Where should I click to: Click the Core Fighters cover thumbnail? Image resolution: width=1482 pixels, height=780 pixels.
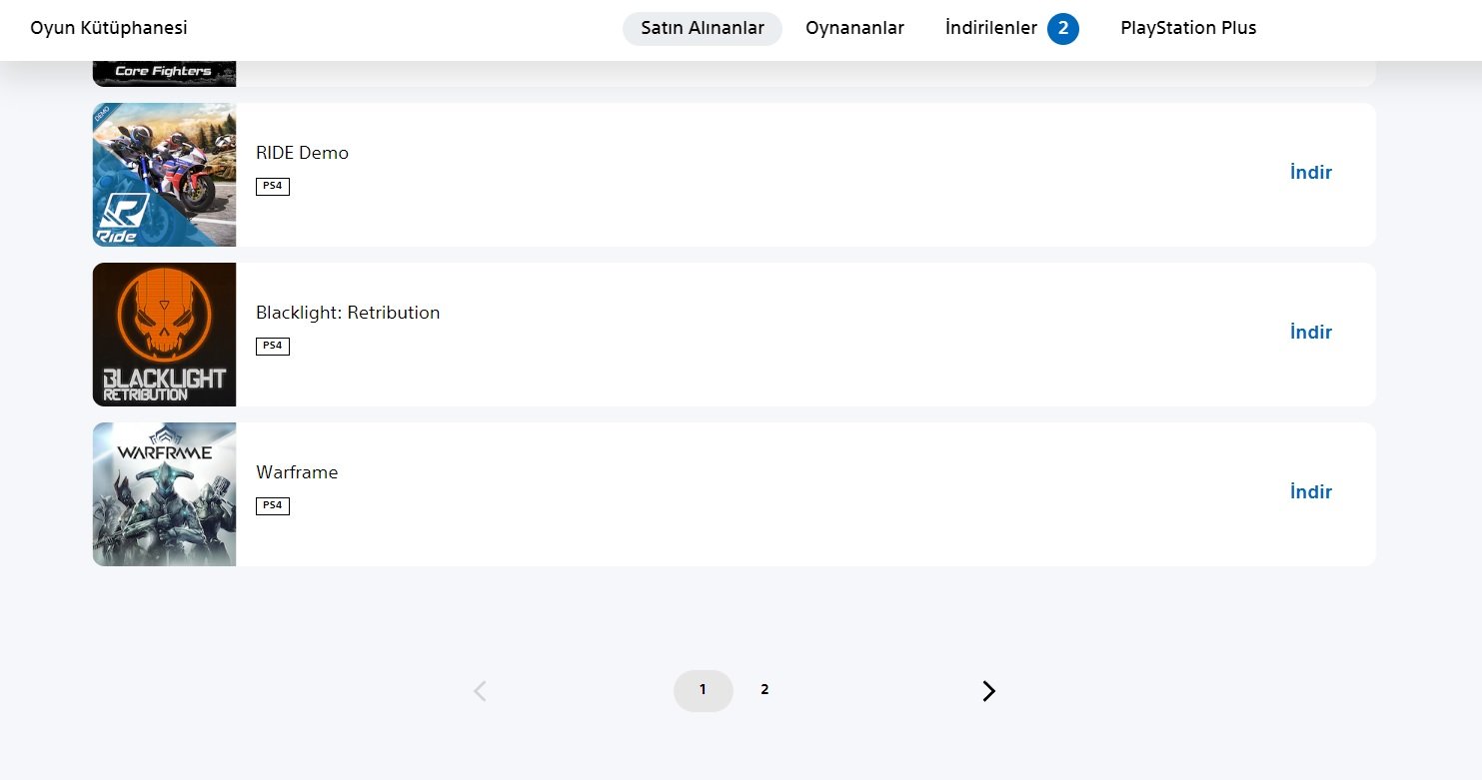tap(165, 74)
